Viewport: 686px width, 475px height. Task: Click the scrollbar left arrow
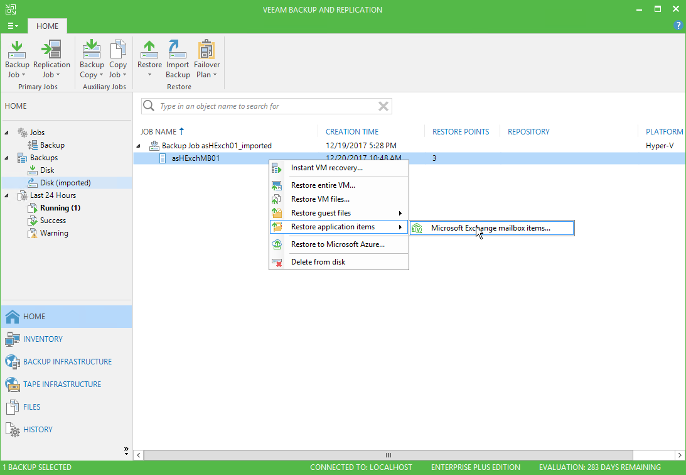(139, 456)
